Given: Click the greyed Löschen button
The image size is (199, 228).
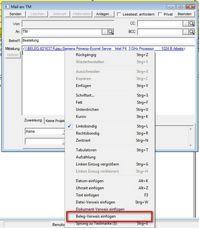Looking at the screenshot, I should pyautogui.click(x=37, y=14).
